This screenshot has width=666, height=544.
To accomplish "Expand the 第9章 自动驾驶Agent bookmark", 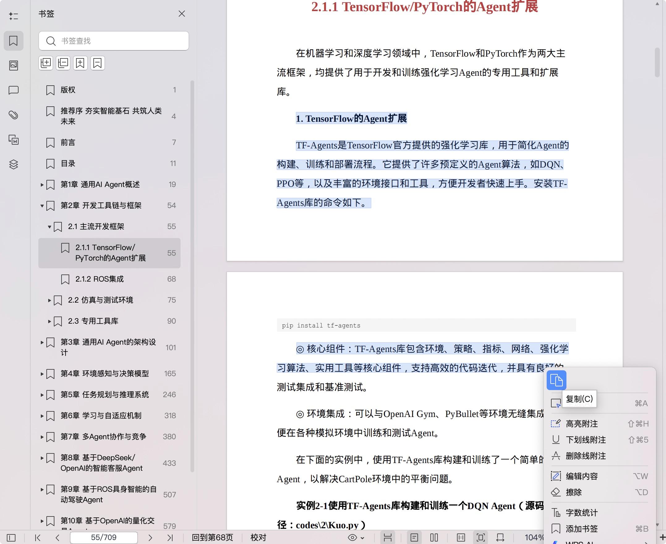I will pyautogui.click(x=42, y=490).
